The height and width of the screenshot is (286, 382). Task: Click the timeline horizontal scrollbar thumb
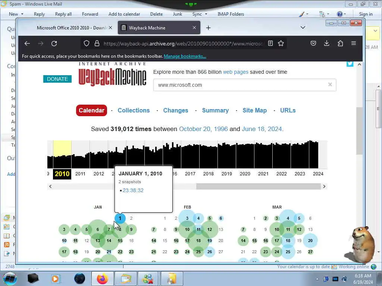click(x=259, y=186)
